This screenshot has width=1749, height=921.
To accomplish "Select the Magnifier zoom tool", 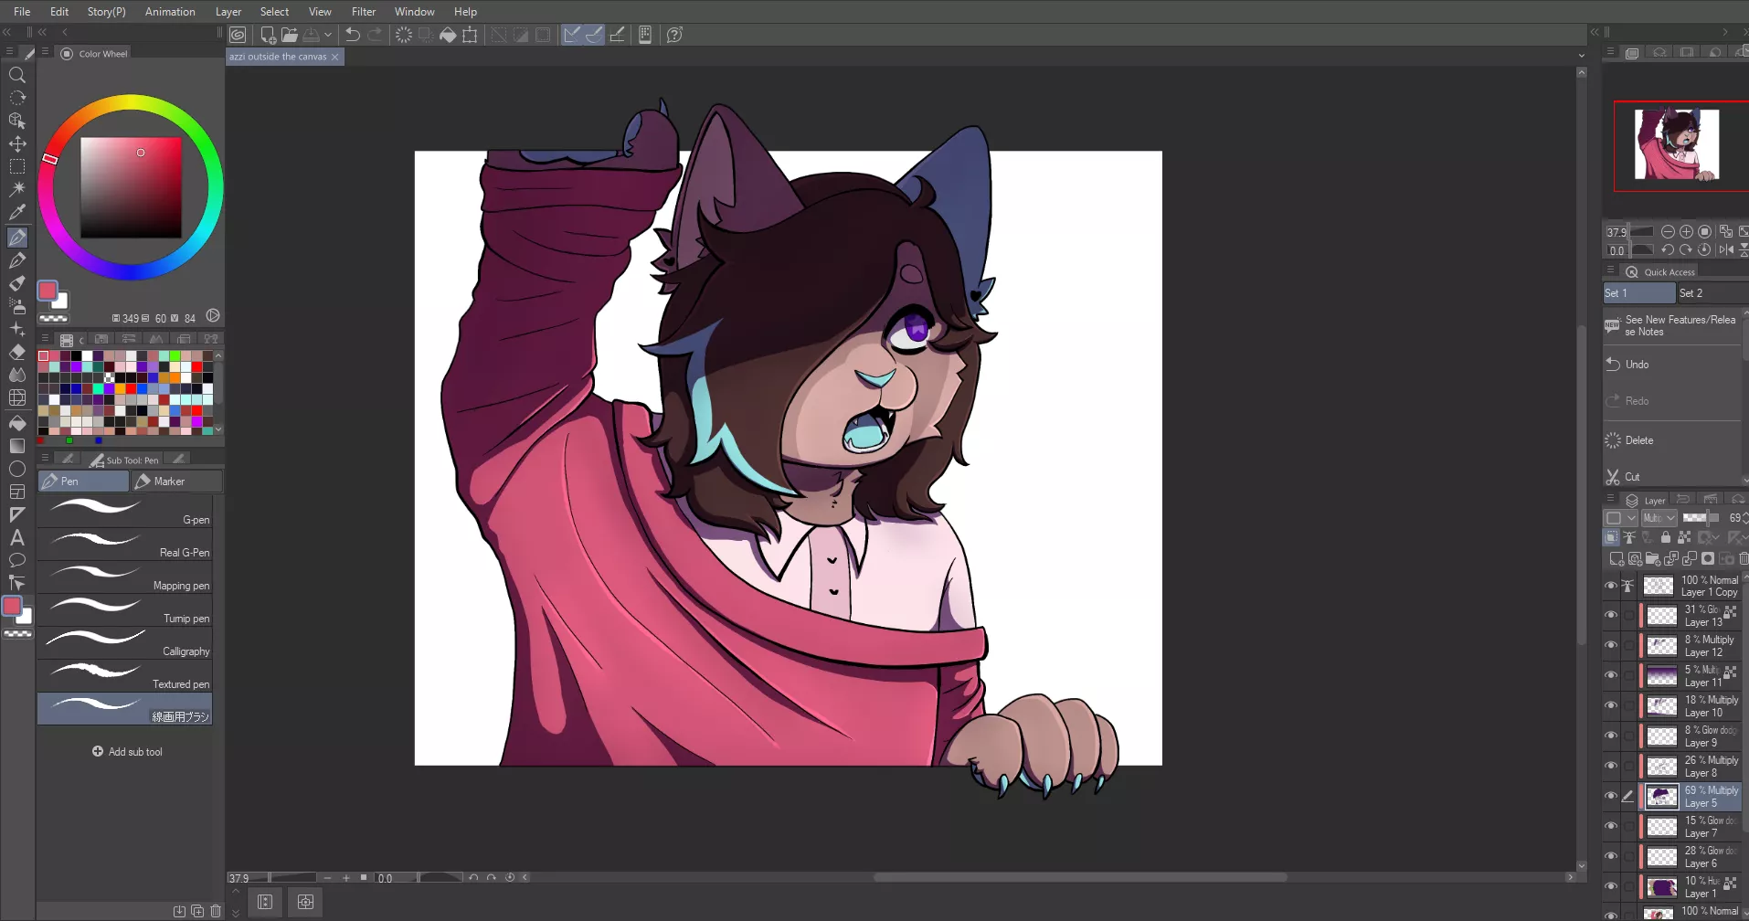I will [x=17, y=75].
